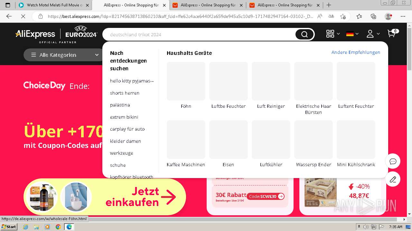Image resolution: width=412 pixels, height=231 pixels.
Task: Select suggestion schuhe
Action: (118, 165)
